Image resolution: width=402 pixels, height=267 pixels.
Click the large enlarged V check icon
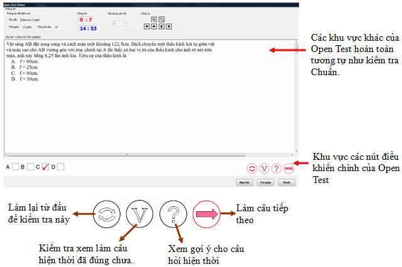[x=139, y=214]
